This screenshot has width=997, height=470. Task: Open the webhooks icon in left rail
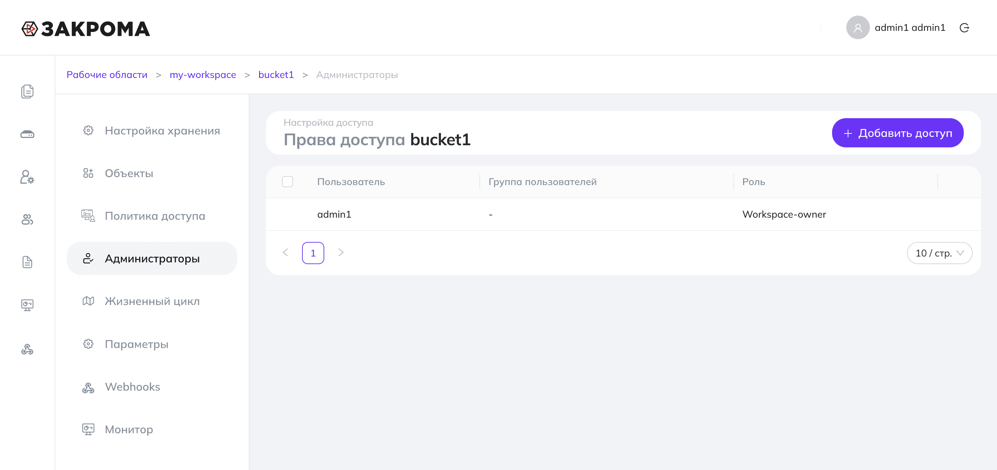(27, 349)
